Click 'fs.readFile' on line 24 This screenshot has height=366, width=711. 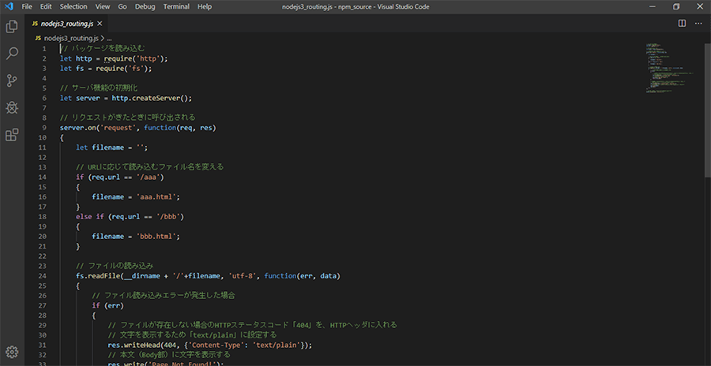(x=97, y=276)
